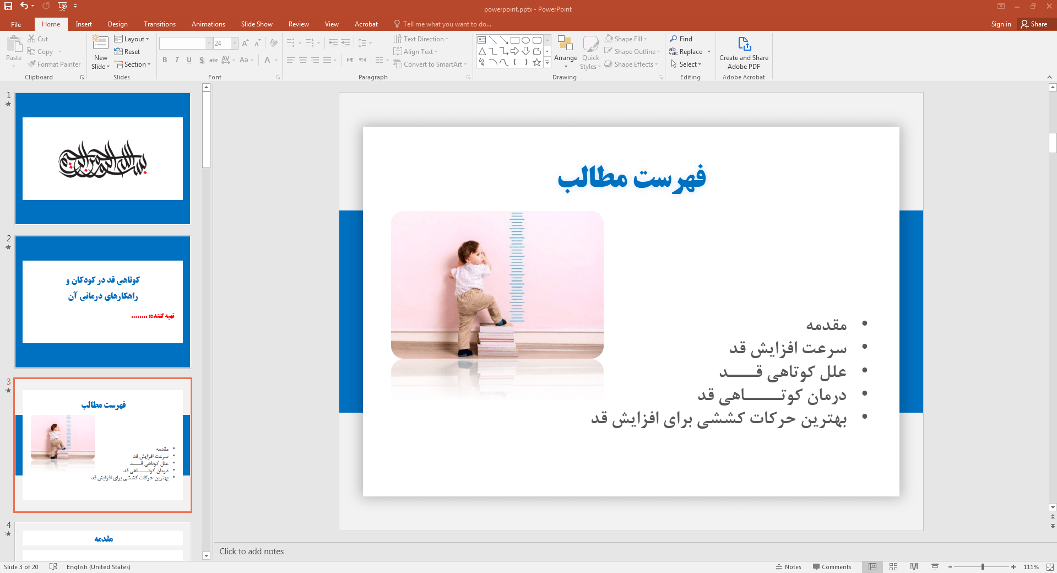Open the Select dropdown in Editing group
Screen dimensions: 1057x573
click(686, 64)
